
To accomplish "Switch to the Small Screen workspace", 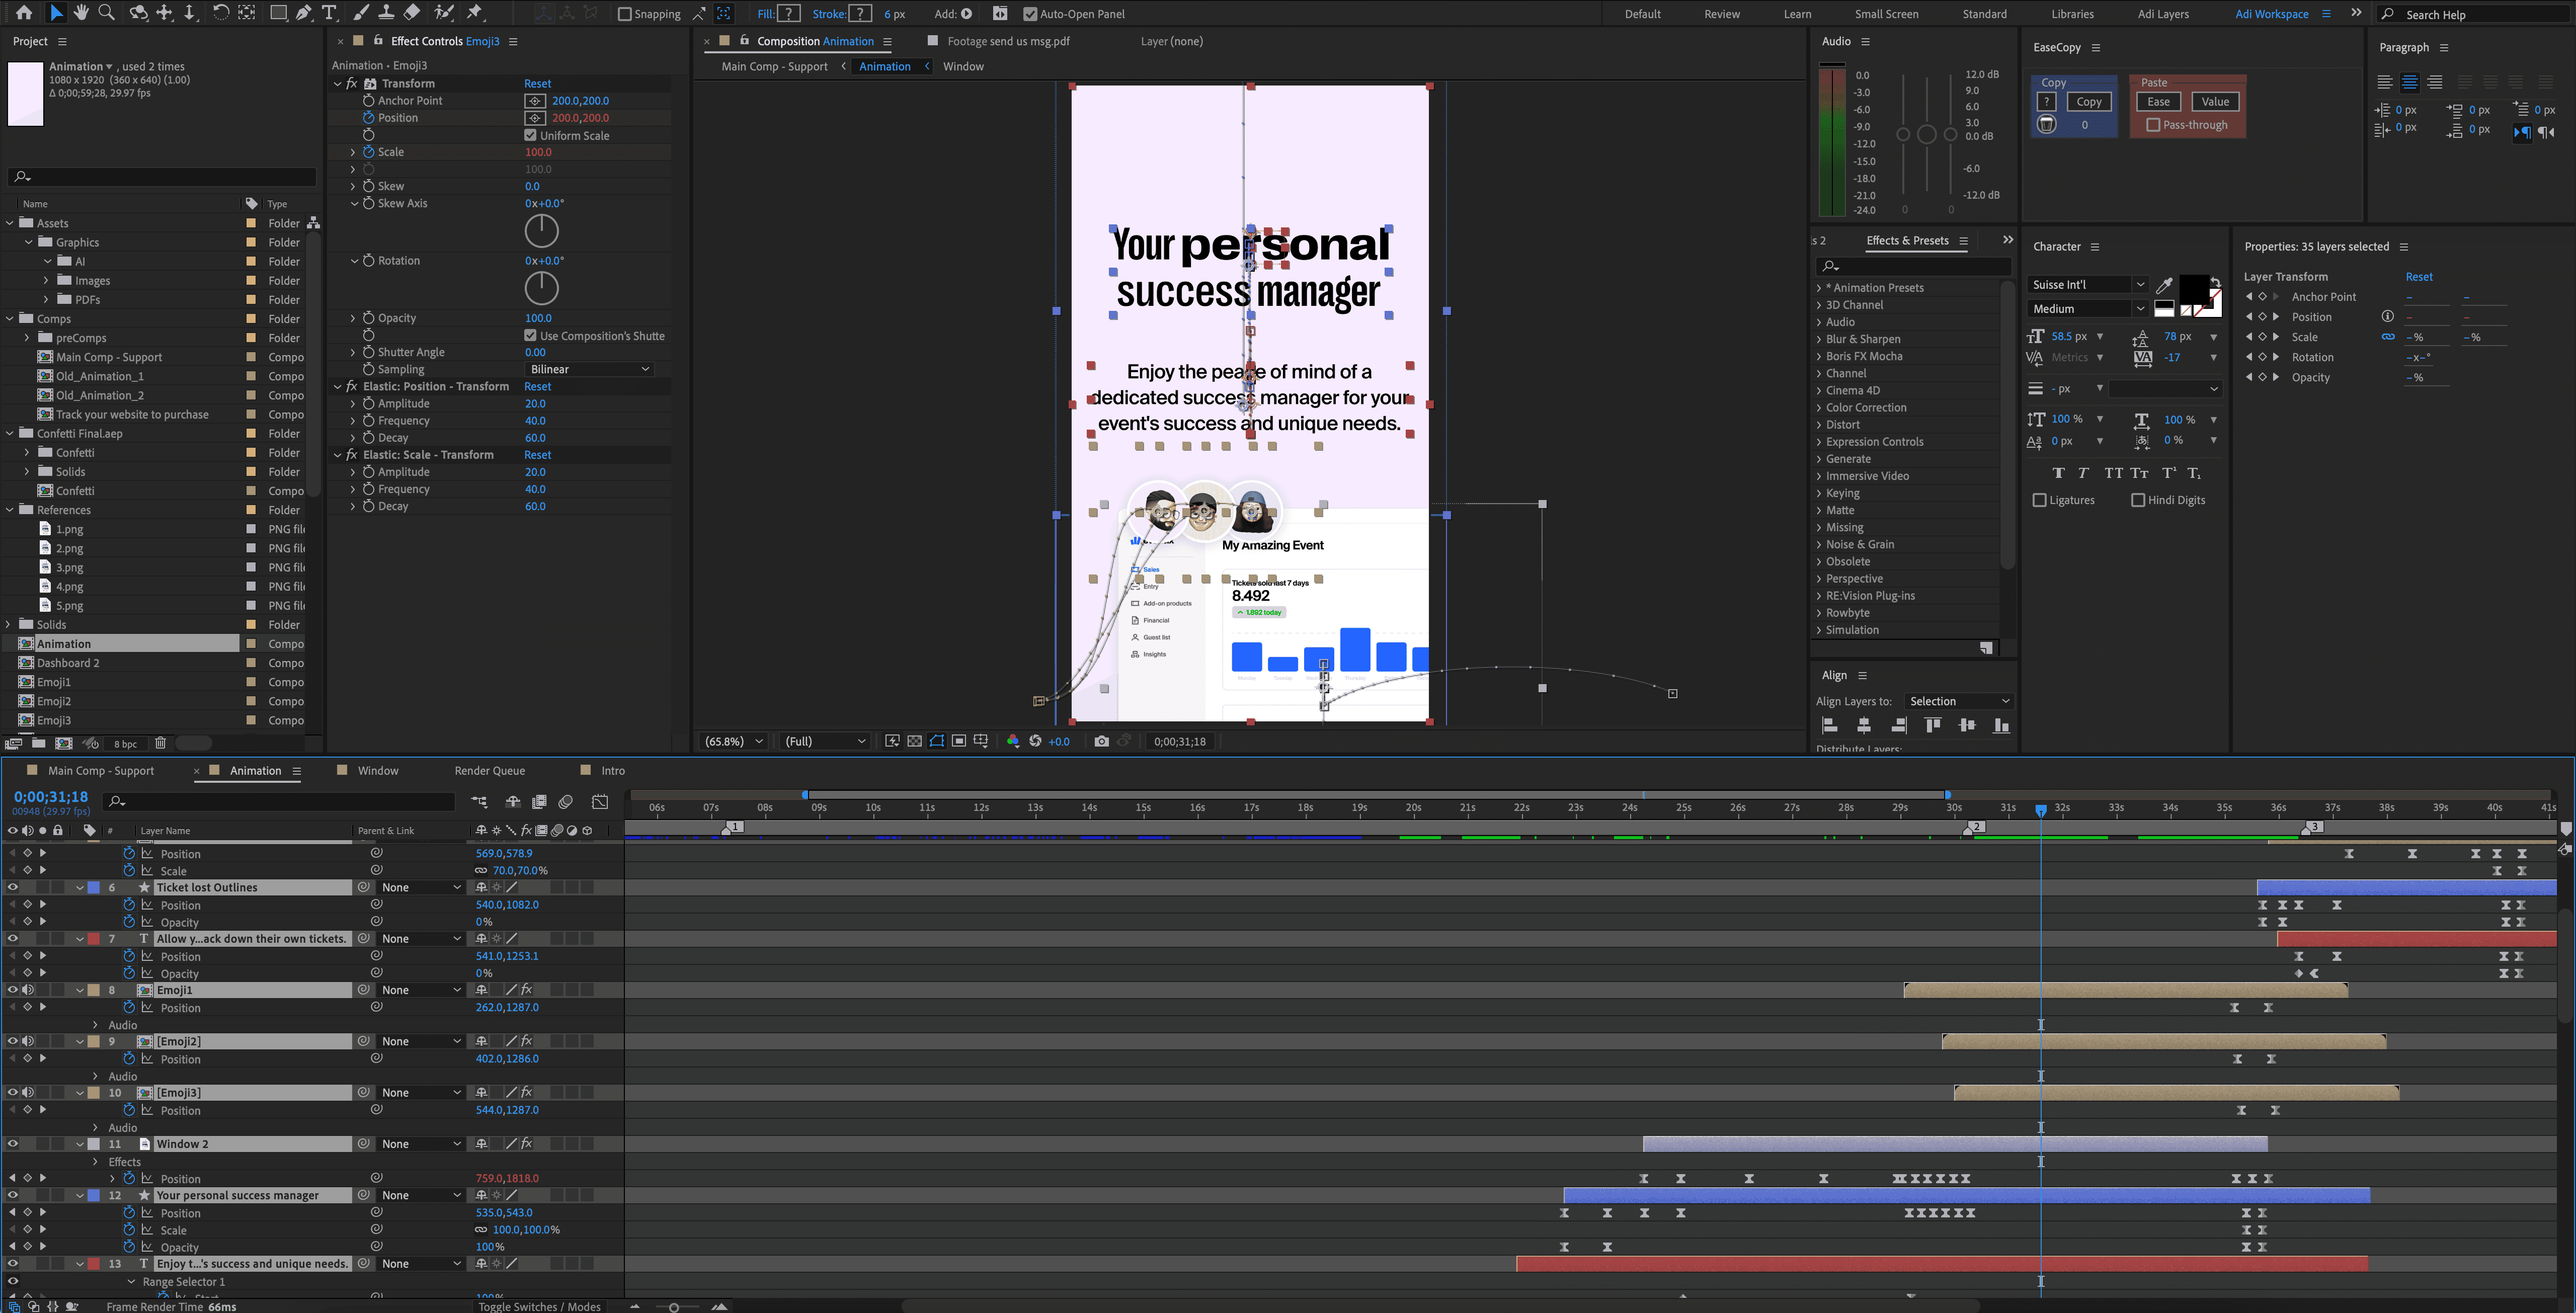I will point(1886,14).
